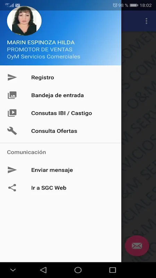Open recent apps with the square button
The image size is (156, 278).
click(113, 270)
